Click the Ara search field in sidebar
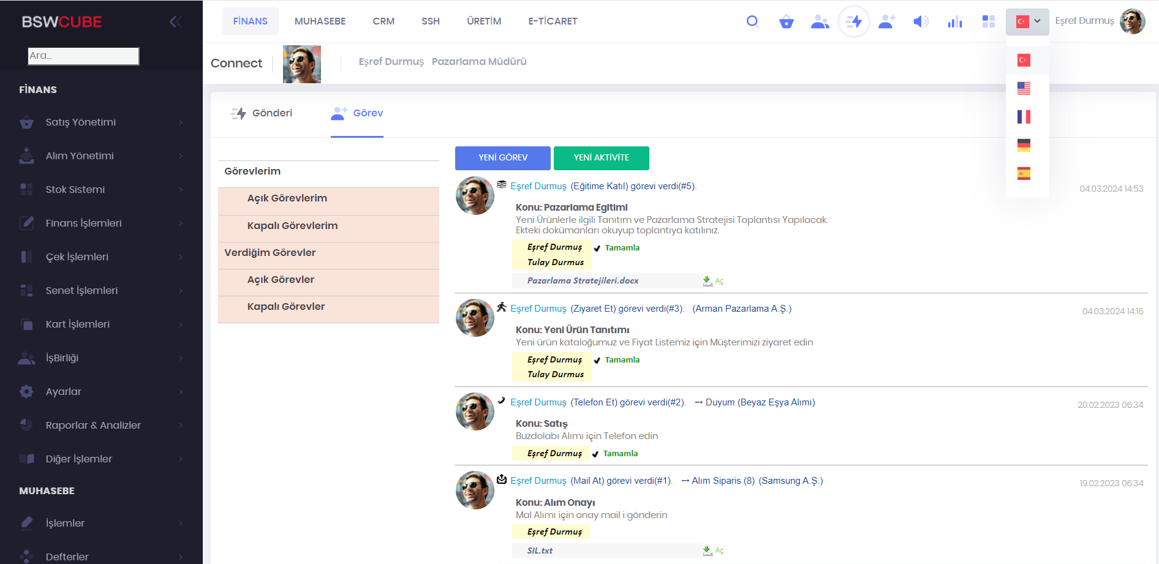 click(83, 56)
